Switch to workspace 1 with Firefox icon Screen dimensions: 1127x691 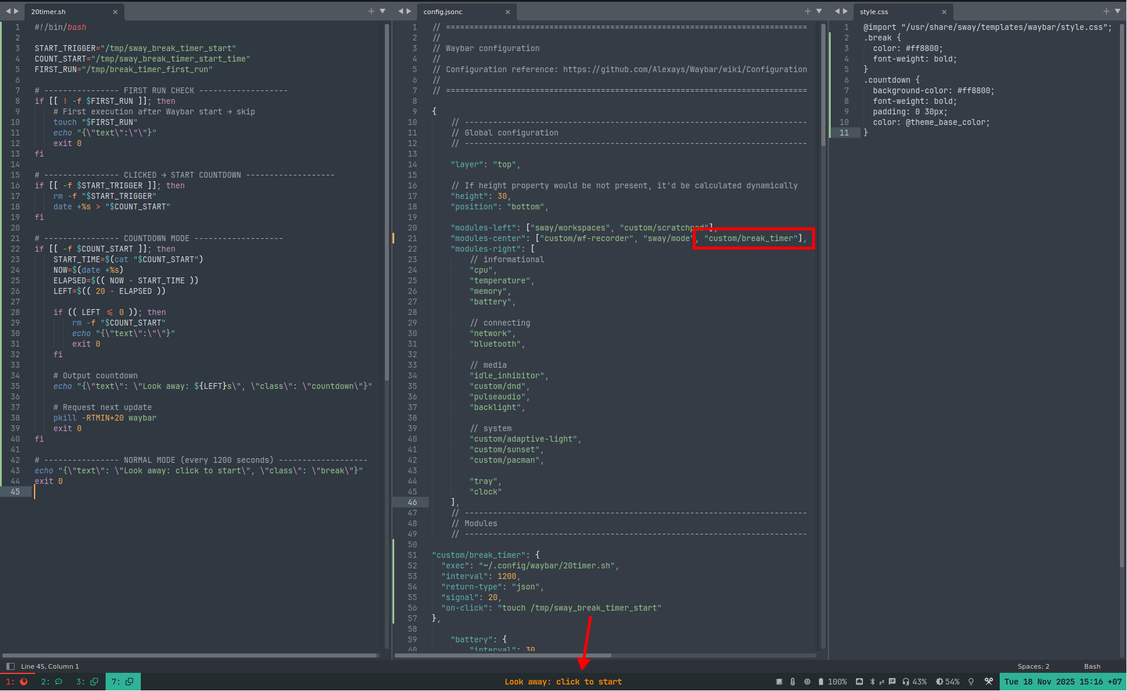tap(16, 682)
